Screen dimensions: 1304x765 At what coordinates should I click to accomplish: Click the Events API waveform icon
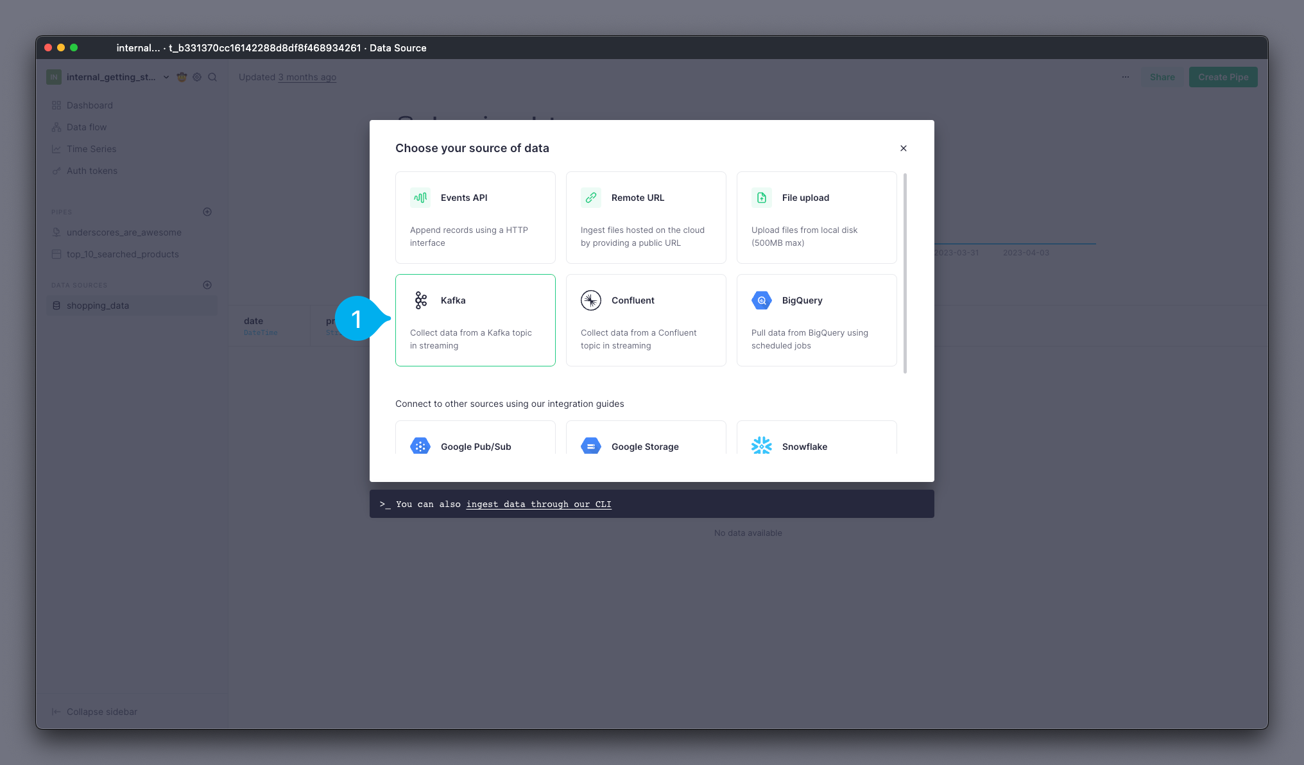[x=420, y=198]
